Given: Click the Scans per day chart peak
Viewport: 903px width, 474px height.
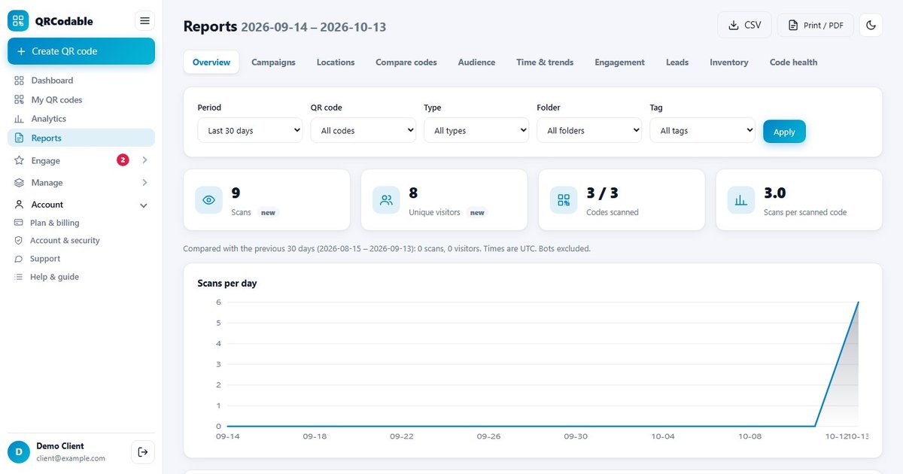Looking at the screenshot, I should [x=858, y=302].
